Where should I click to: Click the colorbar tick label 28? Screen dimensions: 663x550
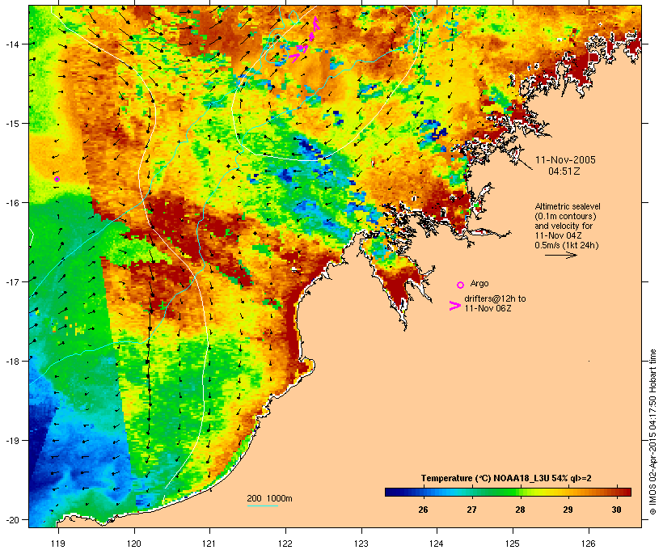520,510
